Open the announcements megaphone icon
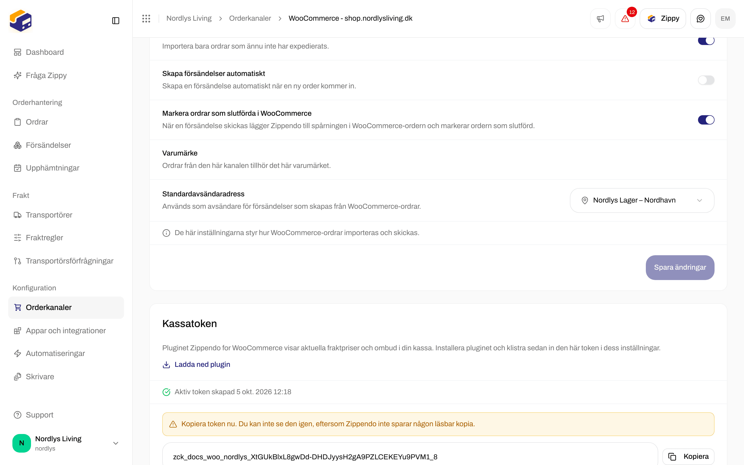Viewport: 744px width, 465px height. [x=600, y=18]
